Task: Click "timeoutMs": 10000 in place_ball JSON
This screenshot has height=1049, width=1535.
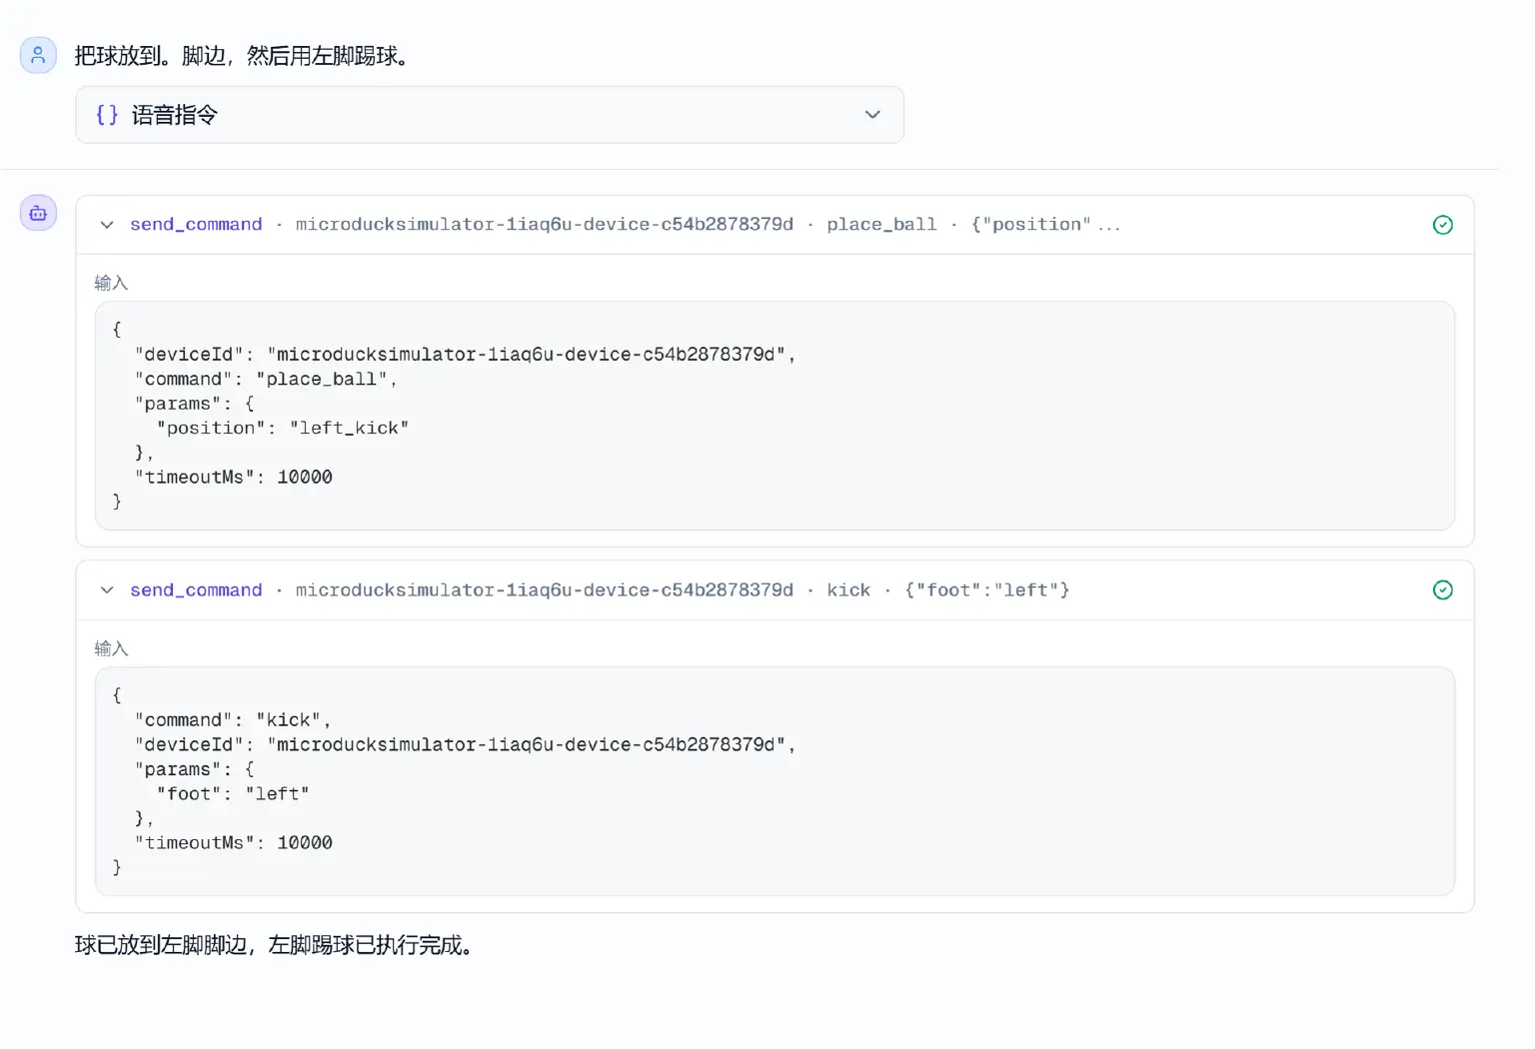Action: (234, 477)
